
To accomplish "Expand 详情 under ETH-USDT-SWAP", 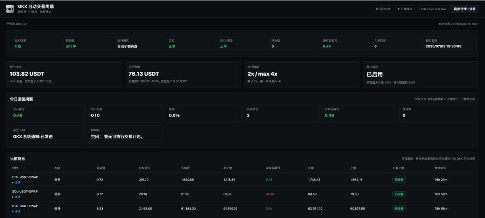I will [16, 183].
